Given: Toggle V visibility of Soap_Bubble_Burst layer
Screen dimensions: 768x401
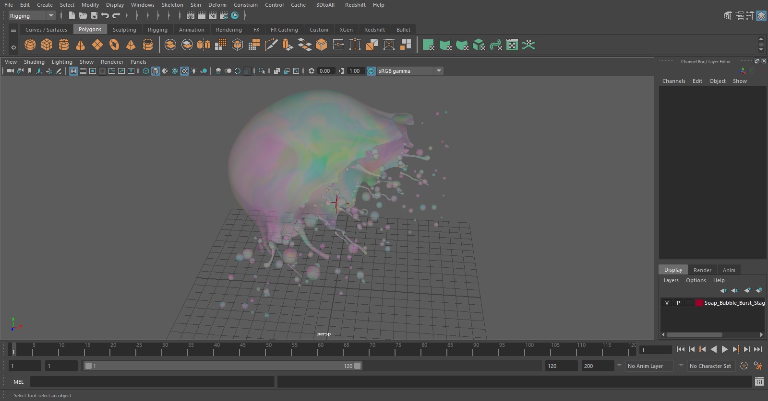Looking at the screenshot, I should 667,303.
